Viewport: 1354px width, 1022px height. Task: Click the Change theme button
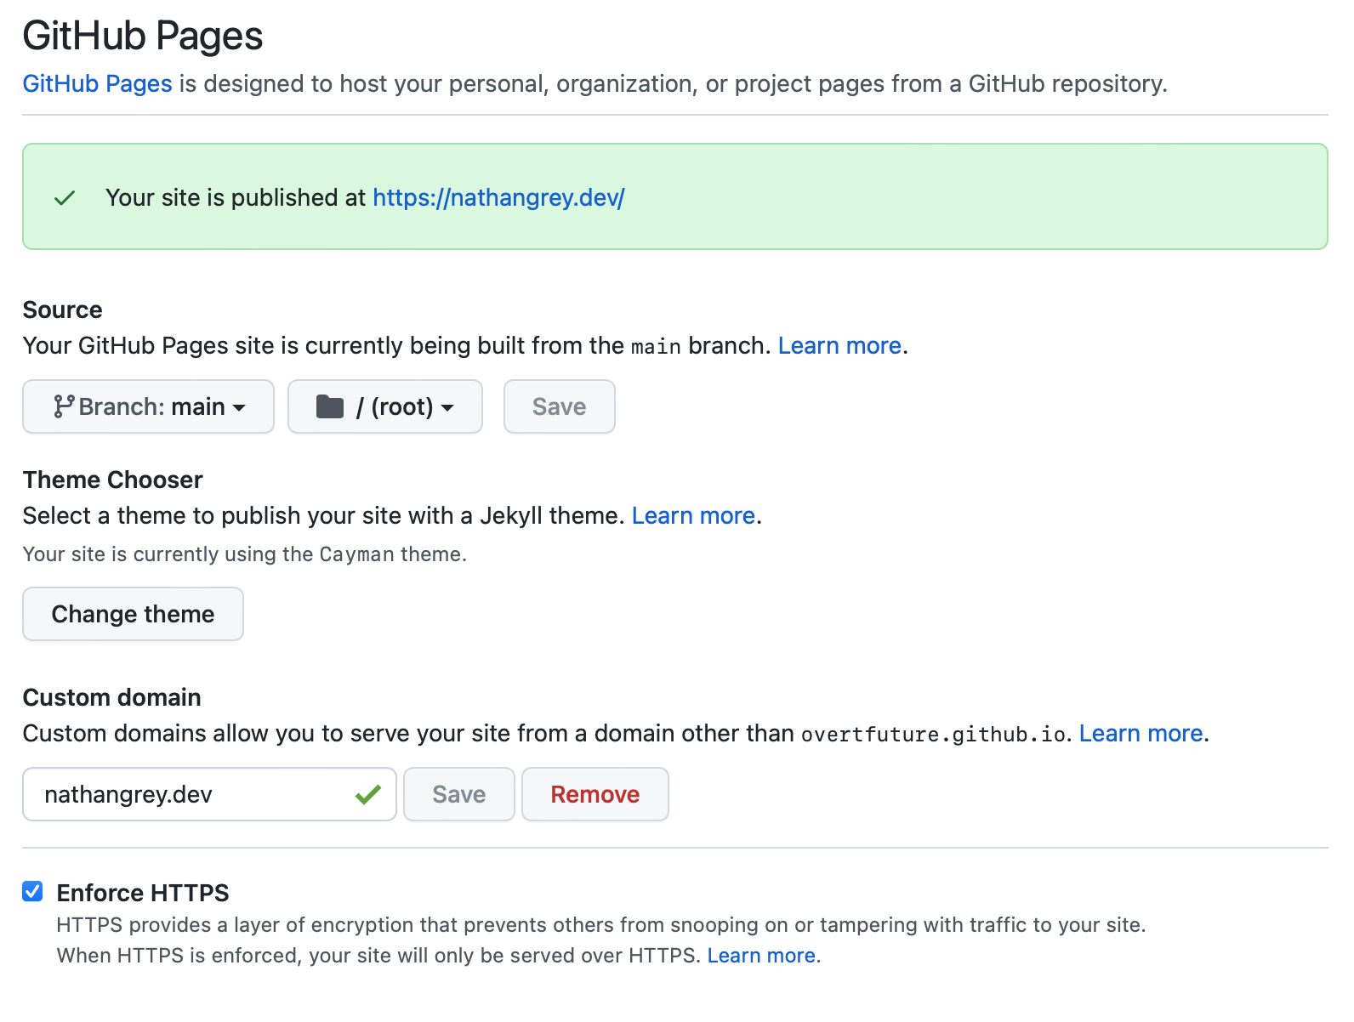133,614
